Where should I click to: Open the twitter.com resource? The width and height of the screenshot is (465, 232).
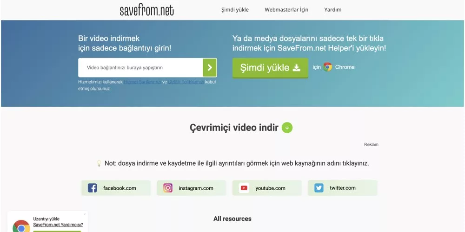coord(343,188)
